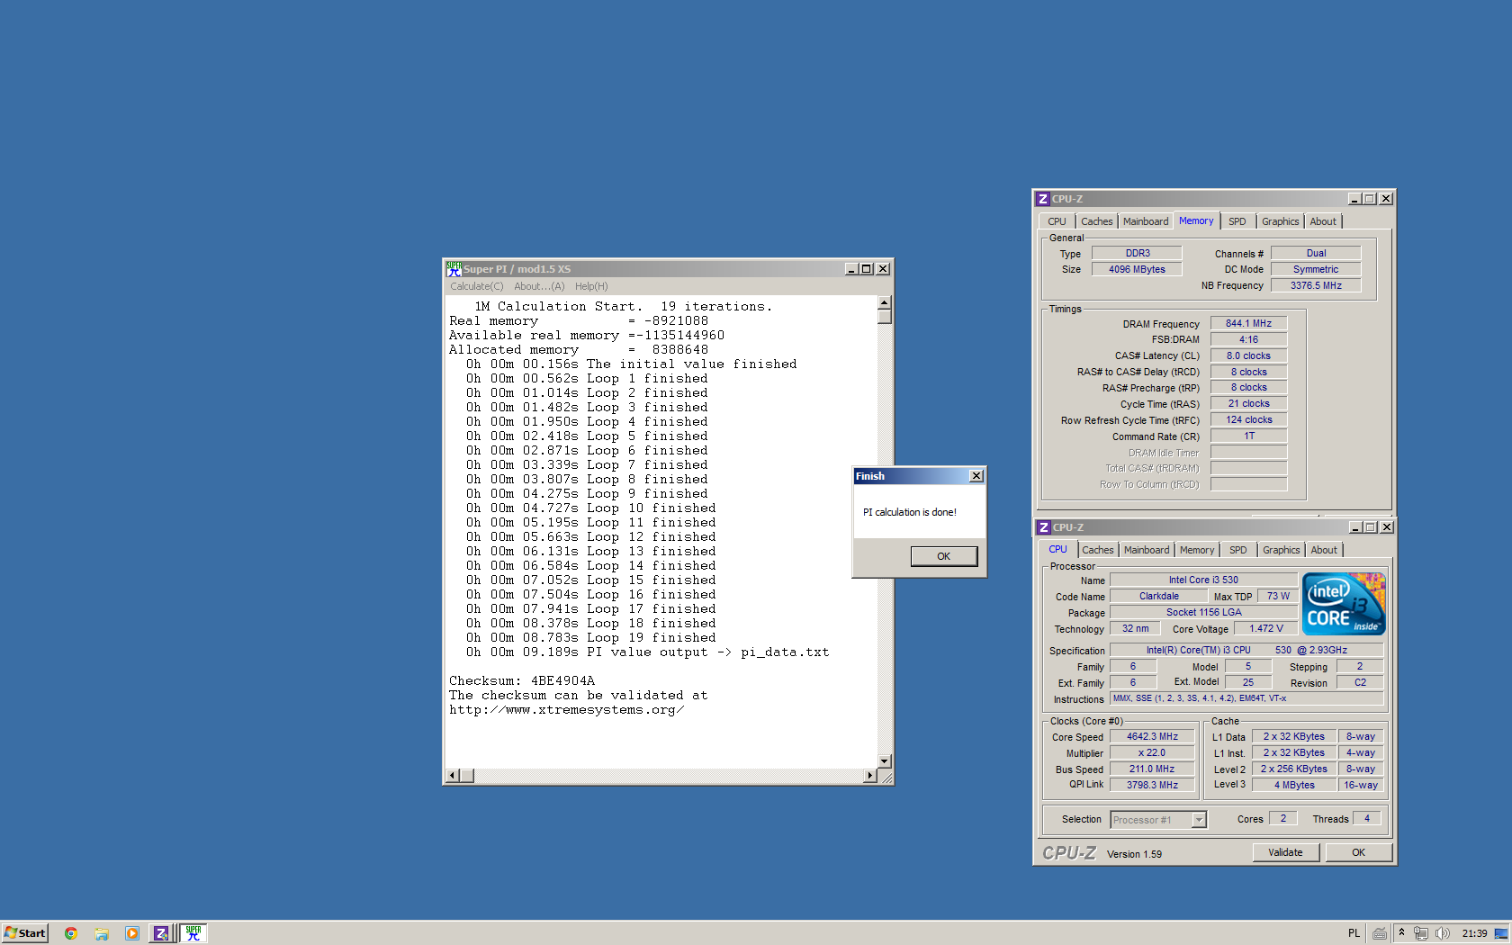This screenshot has width=1512, height=945.
Task: Switch to CPU-Z via its taskbar button
Action: click(161, 933)
